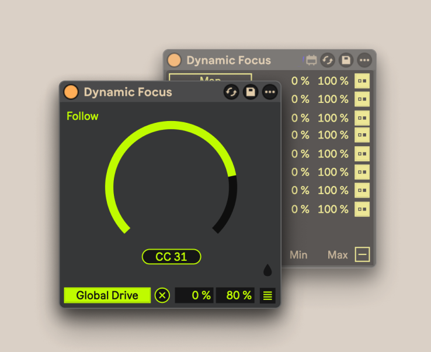Click the partly hidden Map button in rear window

[210, 77]
